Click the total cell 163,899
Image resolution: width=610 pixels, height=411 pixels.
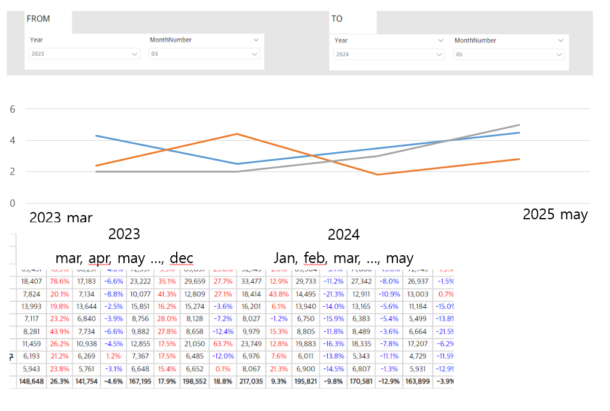click(418, 382)
